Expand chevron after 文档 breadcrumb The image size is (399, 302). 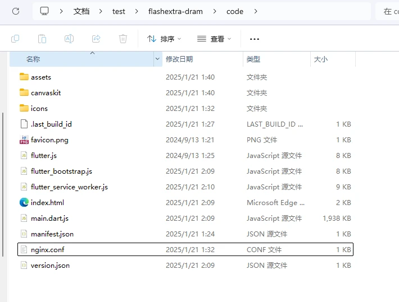(101, 11)
